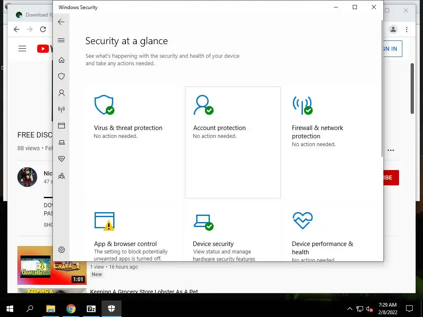Viewport: 423px width, 317px height.
Task: Click the Chrome page vertical scrollbar
Action: pyautogui.click(x=412, y=88)
